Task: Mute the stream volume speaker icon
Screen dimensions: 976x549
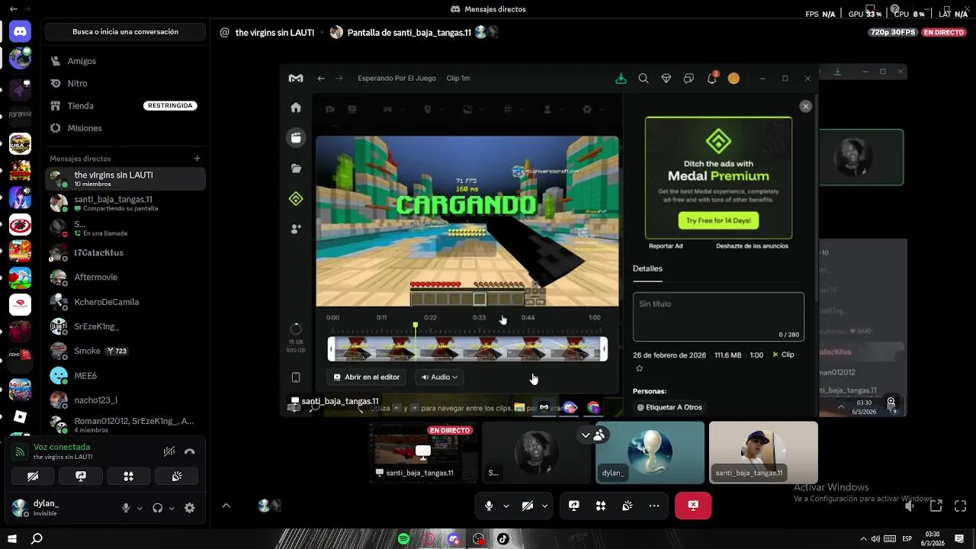Action: 910,506
